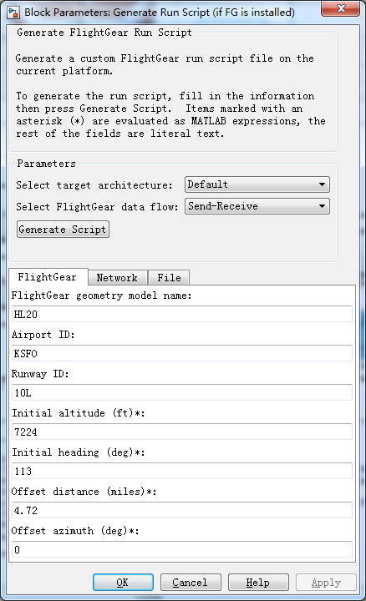Close the Block Parameters dialog
The image size is (366, 601).
click(340, 9)
